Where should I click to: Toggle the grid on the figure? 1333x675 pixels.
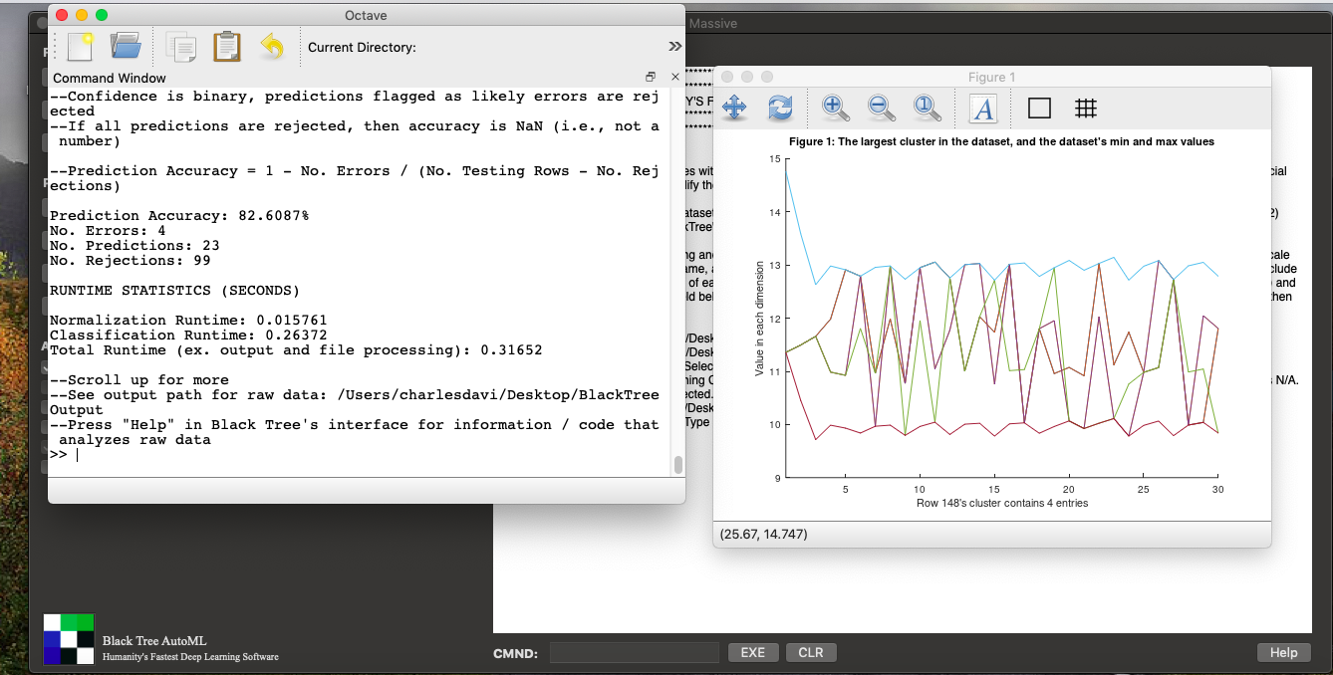pos(1086,108)
